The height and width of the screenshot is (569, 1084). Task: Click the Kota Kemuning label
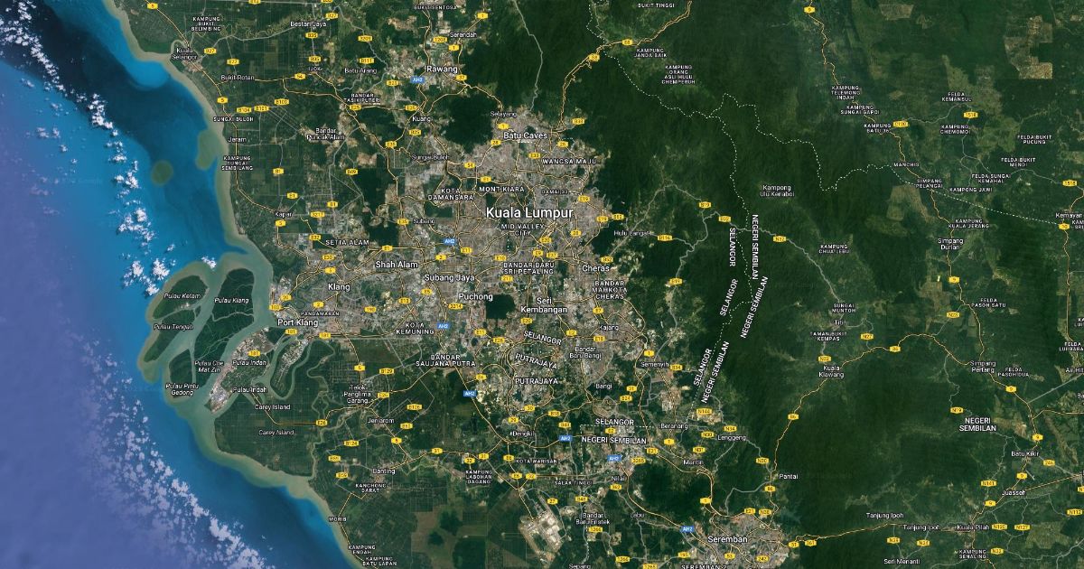415,328
